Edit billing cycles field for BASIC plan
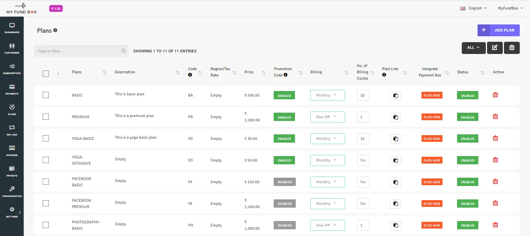Image resolution: width=530 pixels, height=236 pixels. click(x=363, y=95)
